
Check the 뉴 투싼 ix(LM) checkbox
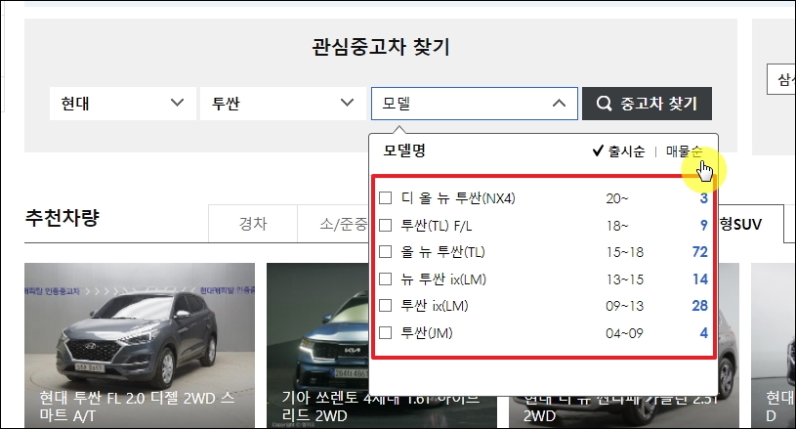click(x=386, y=279)
